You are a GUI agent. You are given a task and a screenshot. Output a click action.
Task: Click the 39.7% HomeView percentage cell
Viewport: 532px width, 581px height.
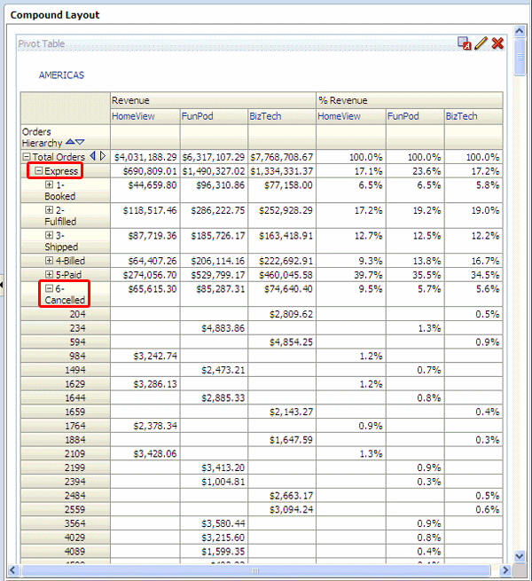368,275
